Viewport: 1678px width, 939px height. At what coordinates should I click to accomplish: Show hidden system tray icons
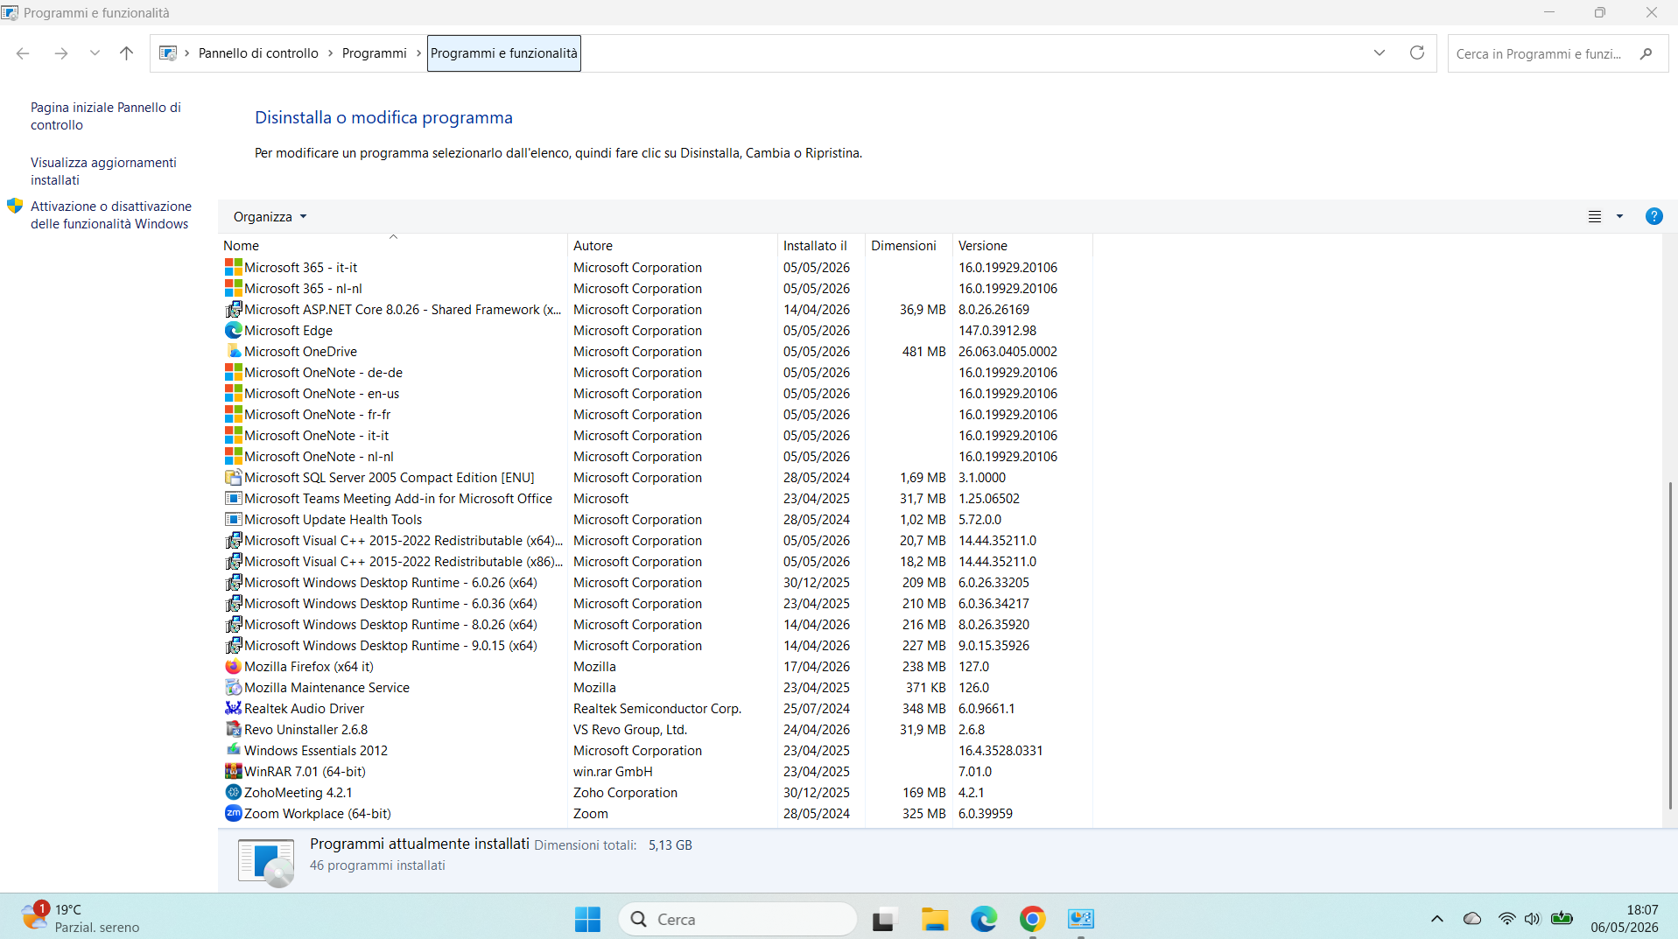tap(1436, 919)
